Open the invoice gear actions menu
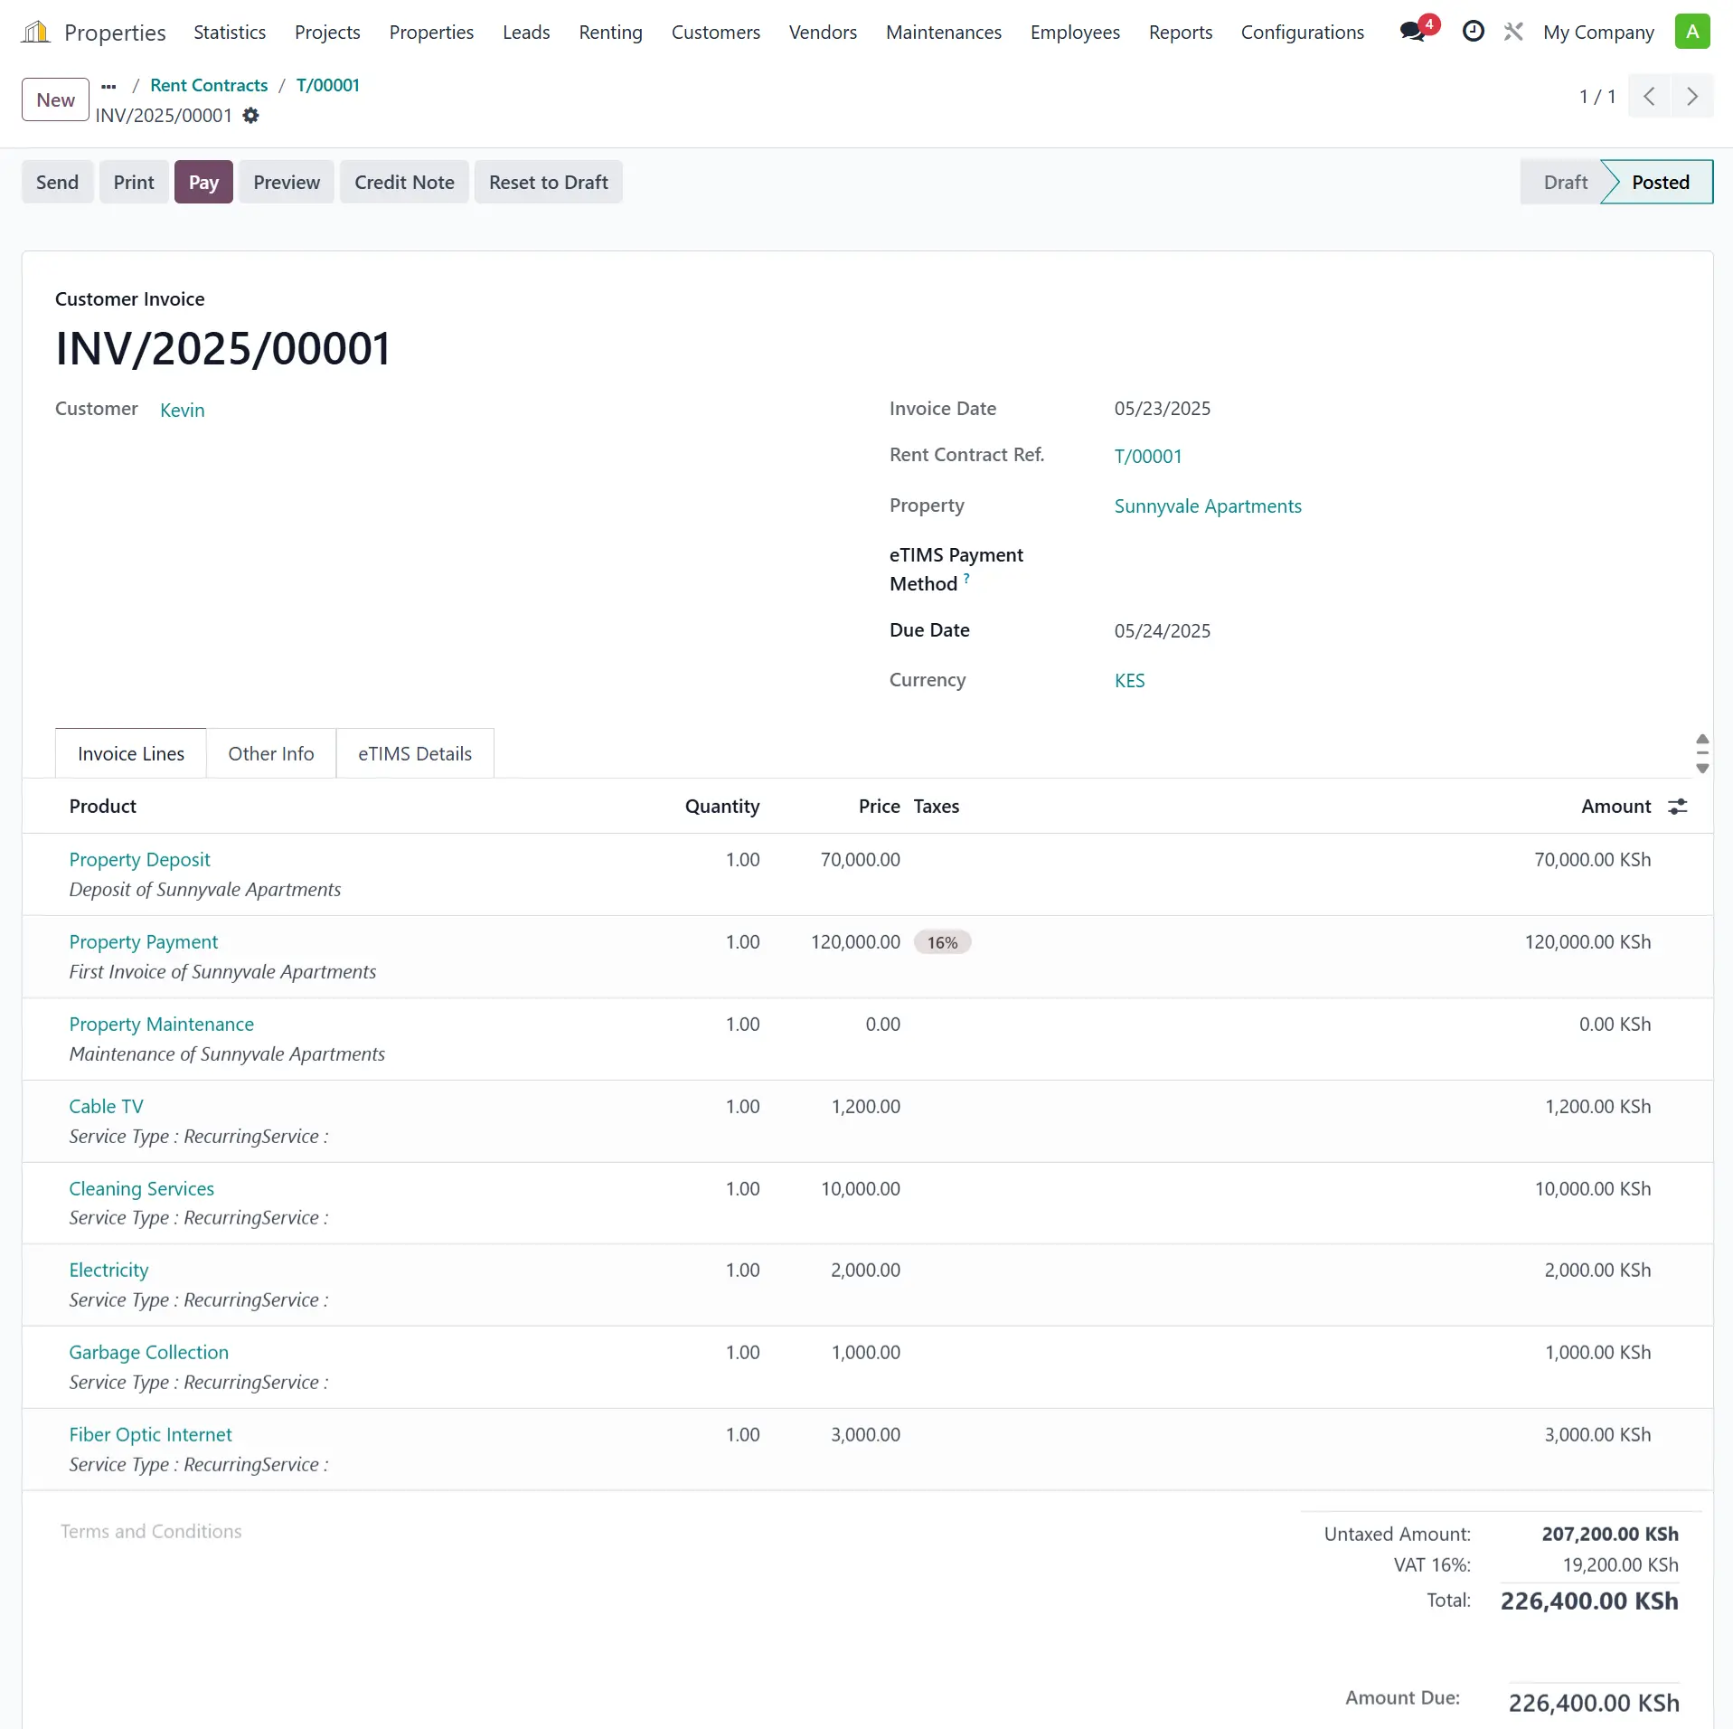The width and height of the screenshot is (1733, 1729). [251, 116]
